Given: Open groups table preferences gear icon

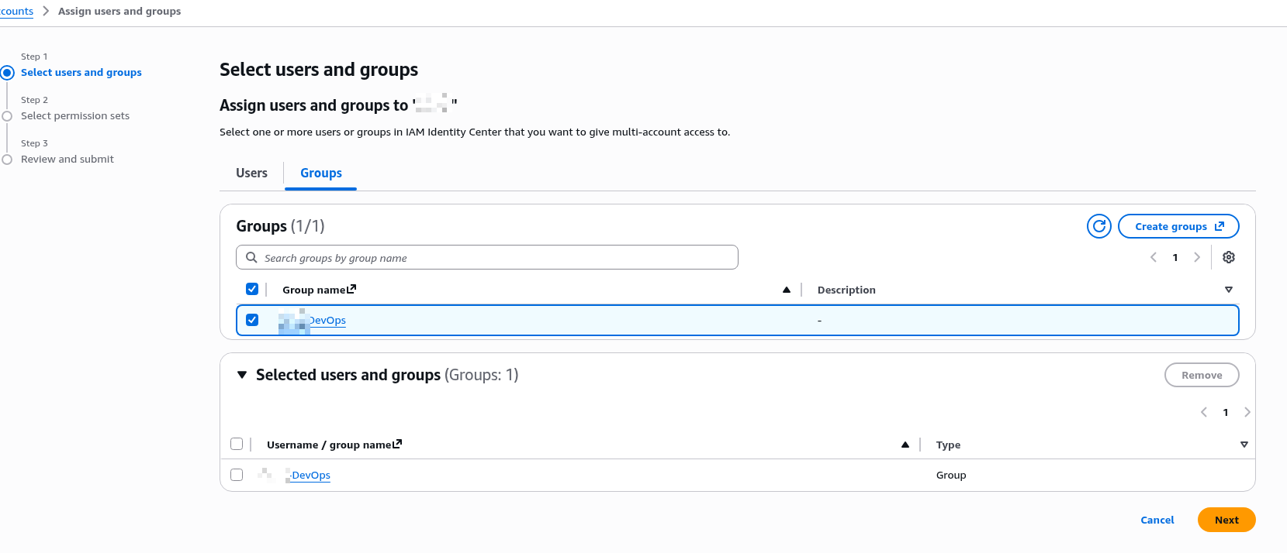Looking at the screenshot, I should [x=1228, y=257].
